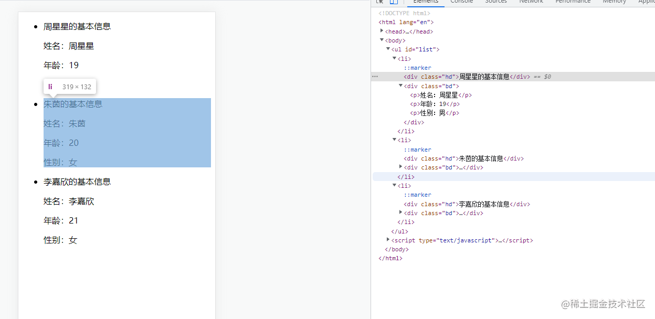Collapse the li containing 李嘉欣 div

click(395, 185)
